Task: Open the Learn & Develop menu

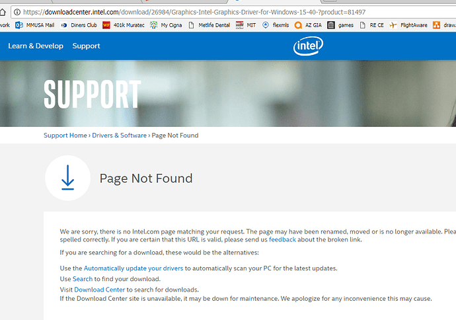Action: coord(36,46)
